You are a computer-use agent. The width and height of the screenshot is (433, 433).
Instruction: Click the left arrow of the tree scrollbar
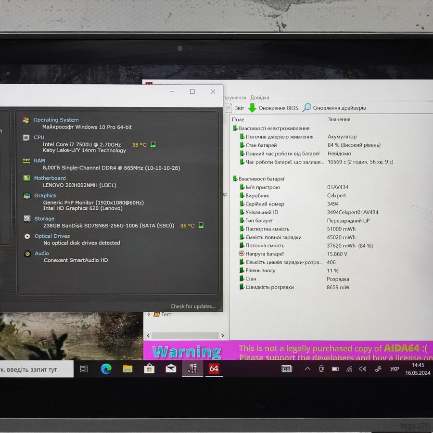point(148,336)
